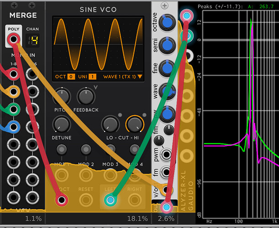
Task: Click the RIGHT output jack
Action: [135, 200]
